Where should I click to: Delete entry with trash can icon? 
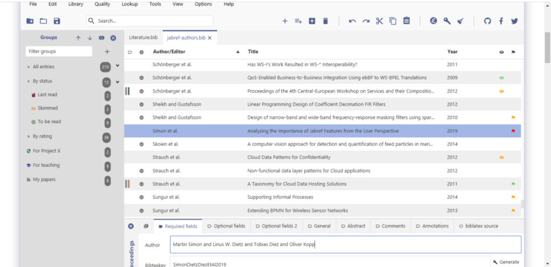point(326,21)
